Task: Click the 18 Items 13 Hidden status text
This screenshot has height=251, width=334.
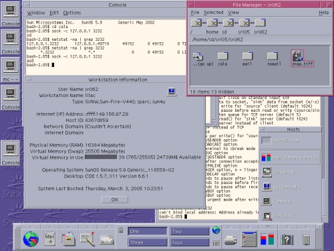Action: [x=212, y=92]
